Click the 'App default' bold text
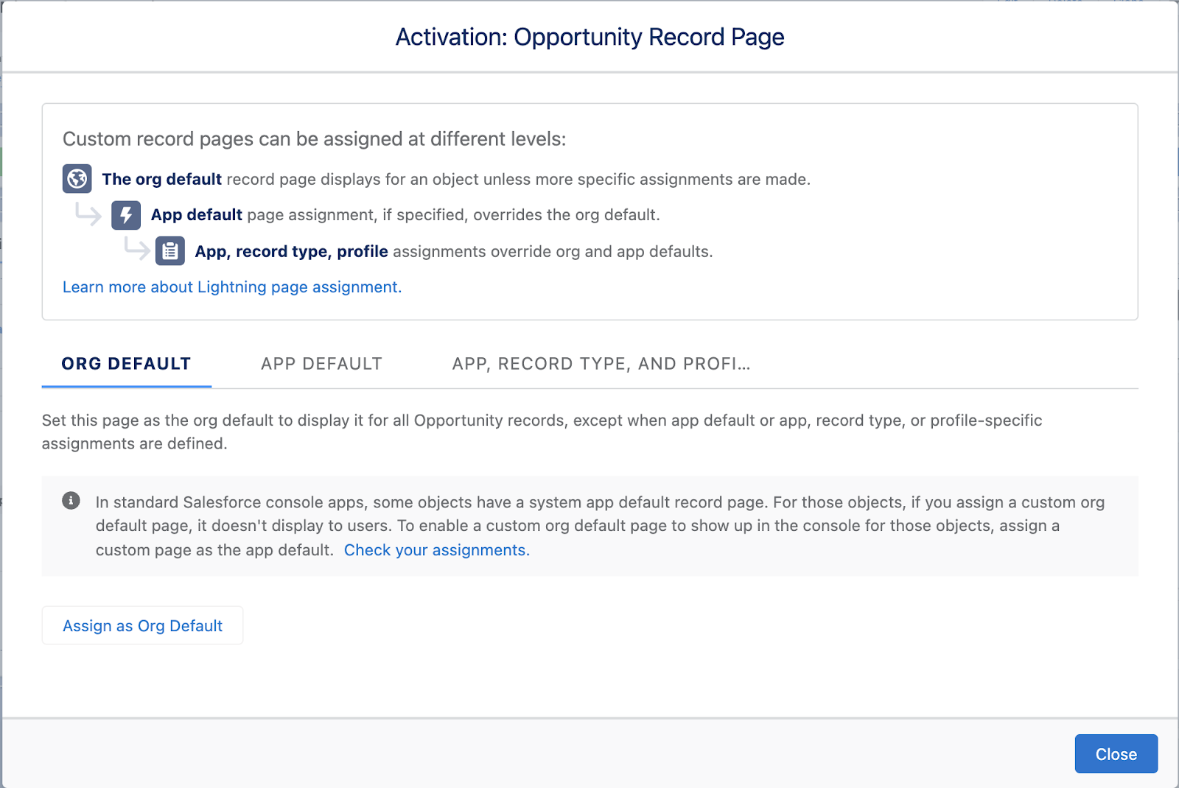The height and width of the screenshot is (788, 1179). tap(197, 215)
